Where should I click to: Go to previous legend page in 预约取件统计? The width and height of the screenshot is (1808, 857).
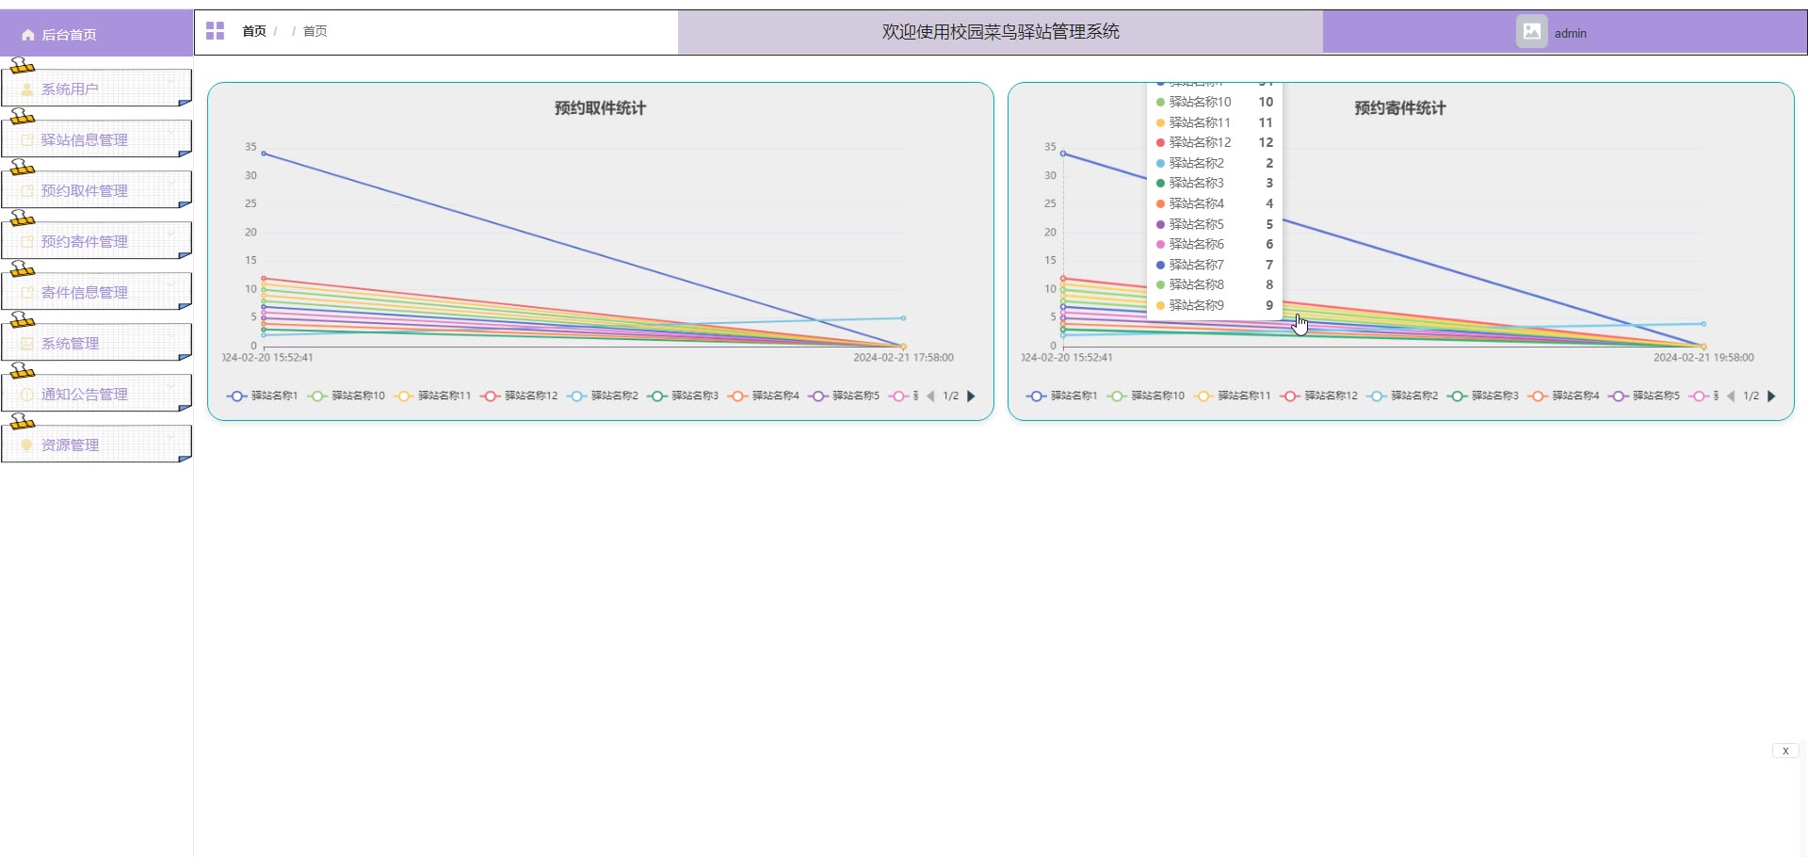[x=931, y=396]
